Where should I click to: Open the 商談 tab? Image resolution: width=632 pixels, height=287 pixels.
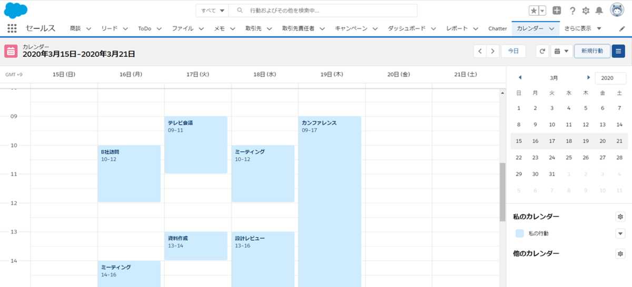[75, 28]
